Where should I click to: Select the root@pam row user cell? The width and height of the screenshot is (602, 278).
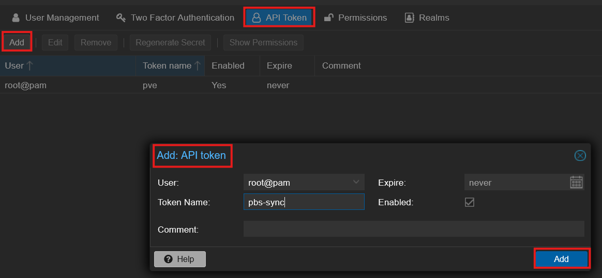[x=26, y=85]
